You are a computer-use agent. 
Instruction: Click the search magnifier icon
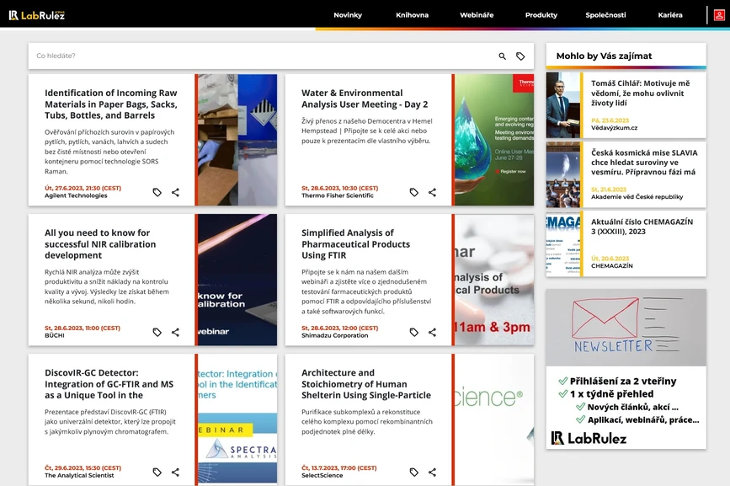coord(503,56)
